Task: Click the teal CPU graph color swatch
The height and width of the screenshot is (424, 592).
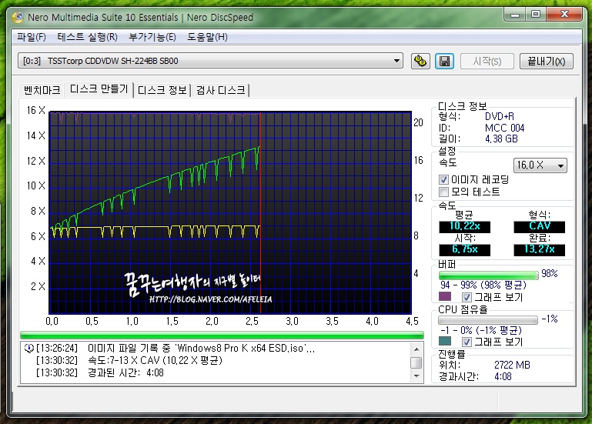Action: (445, 341)
